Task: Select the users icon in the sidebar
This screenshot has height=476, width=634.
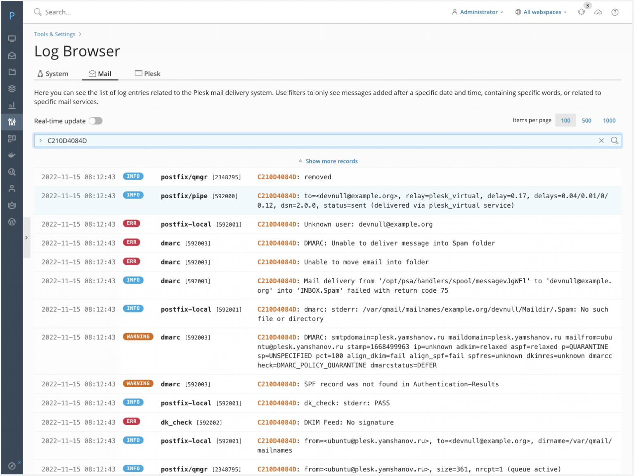Action: (x=12, y=188)
